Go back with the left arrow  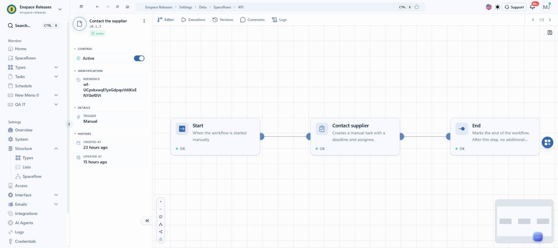(98, 7)
